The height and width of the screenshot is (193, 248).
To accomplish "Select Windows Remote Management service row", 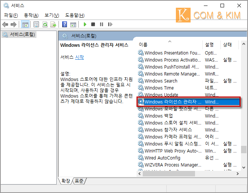I will pos(188,74).
